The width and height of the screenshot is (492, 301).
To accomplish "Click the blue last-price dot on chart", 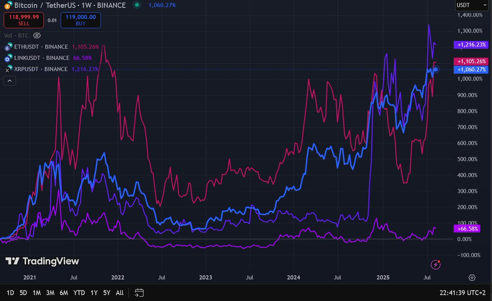I will (435, 69).
